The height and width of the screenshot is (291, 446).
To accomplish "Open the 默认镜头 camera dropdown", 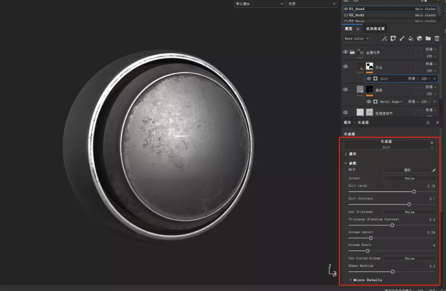I will [x=259, y=3].
